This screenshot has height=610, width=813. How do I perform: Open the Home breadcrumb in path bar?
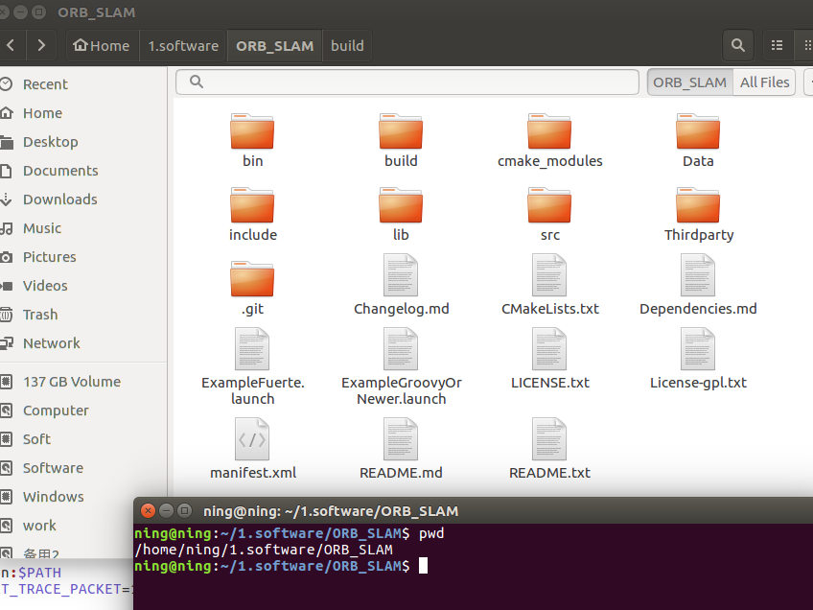coord(102,45)
